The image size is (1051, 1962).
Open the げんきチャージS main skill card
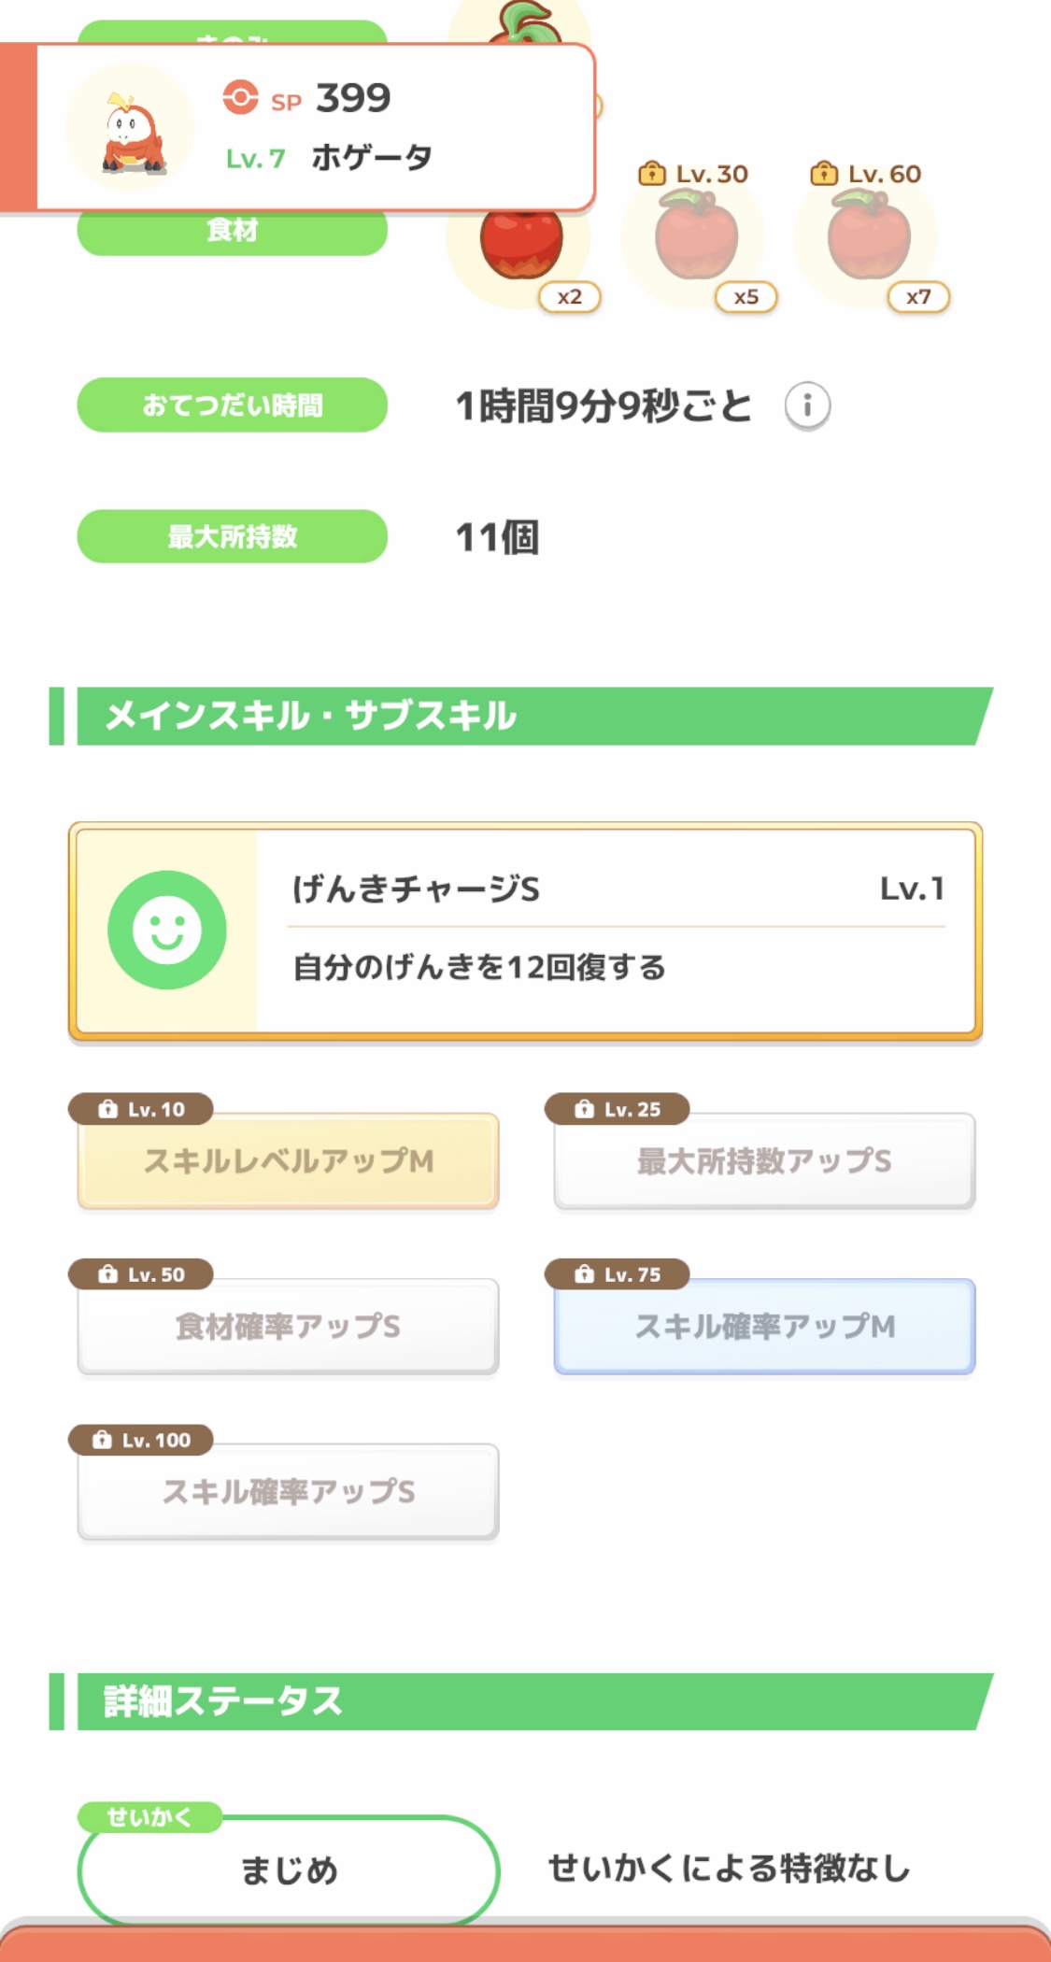point(617,930)
